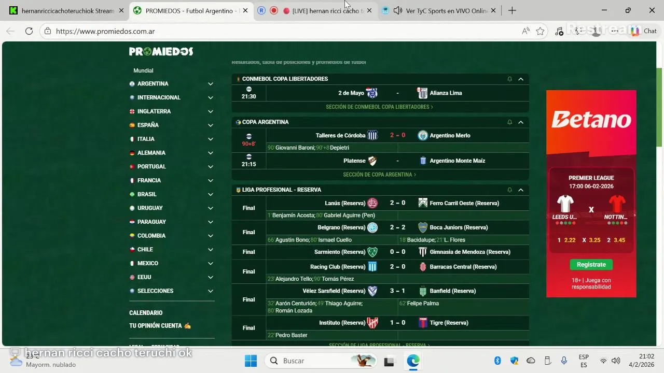Image resolution: width=664 pixels, height=373 pixels.
Task: Click the Talleres de Córdoba crest
Action: point(372,136)
